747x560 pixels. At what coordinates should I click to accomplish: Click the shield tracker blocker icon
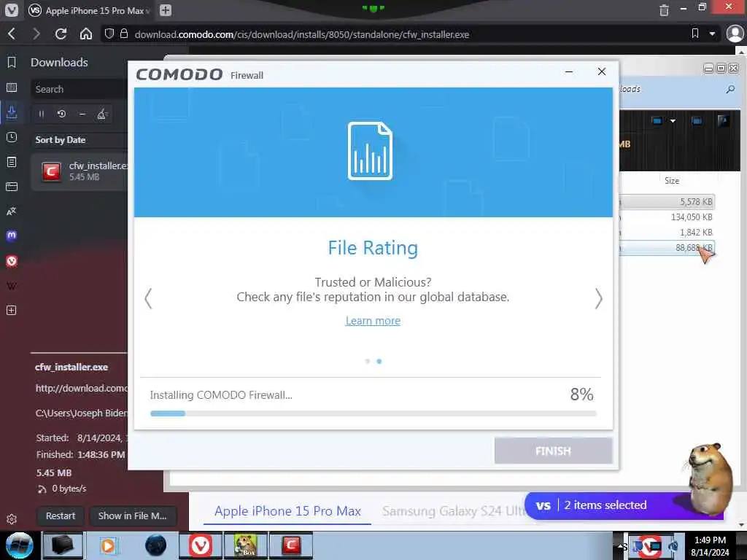pyautogui.click(x=109, y=34)
